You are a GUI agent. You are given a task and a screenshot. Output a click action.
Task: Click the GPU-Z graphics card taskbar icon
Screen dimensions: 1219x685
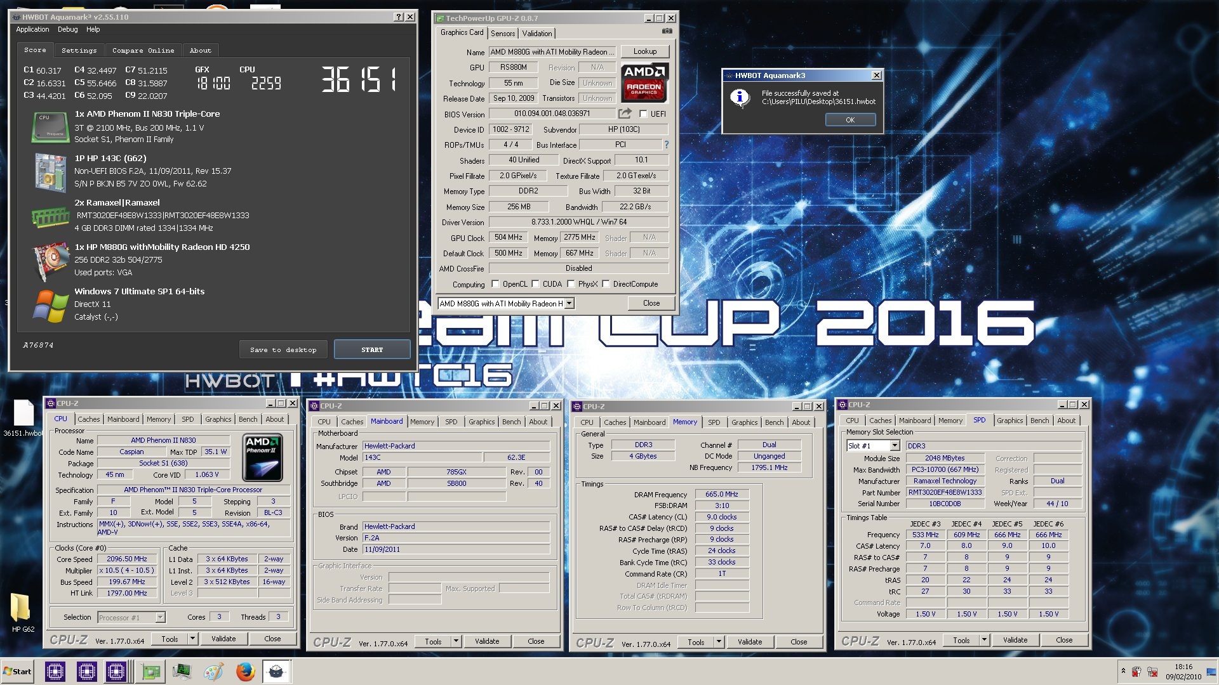(x=151, y=672)
